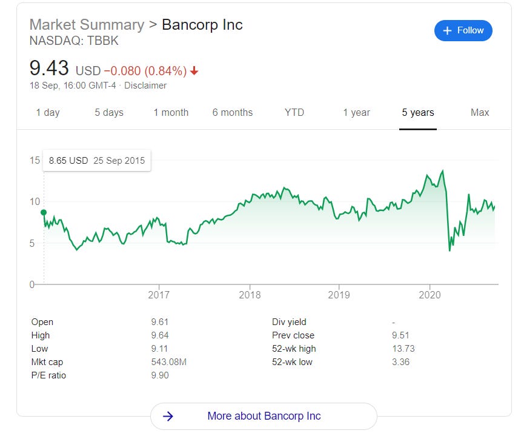This screenshot has height=433, width=521.
Task: Click the 2018 label on timeline axis
Action: tap(250, 295)
